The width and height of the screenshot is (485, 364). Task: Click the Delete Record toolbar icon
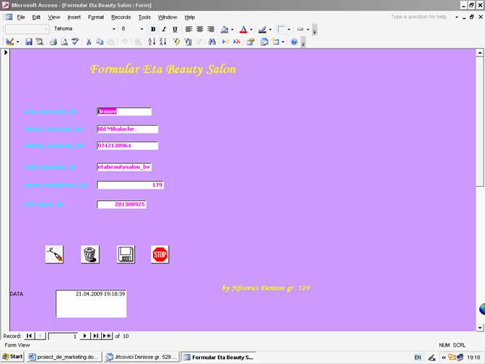pos(237,41)
